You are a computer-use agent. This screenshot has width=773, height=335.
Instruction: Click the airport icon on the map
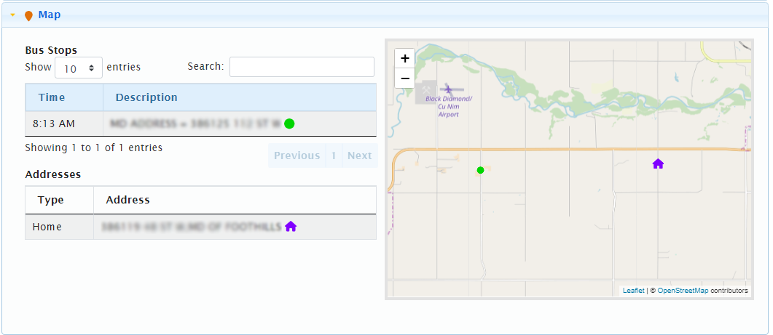point(447,89)
